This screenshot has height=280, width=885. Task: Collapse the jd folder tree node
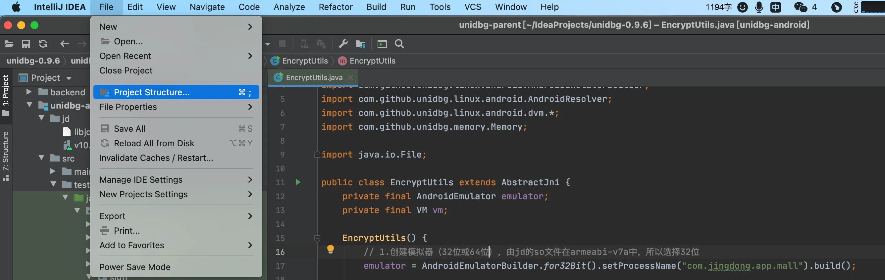(x=42, y=118)
